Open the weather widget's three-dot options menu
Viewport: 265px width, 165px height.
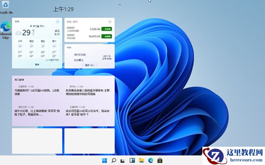[58, 22]
